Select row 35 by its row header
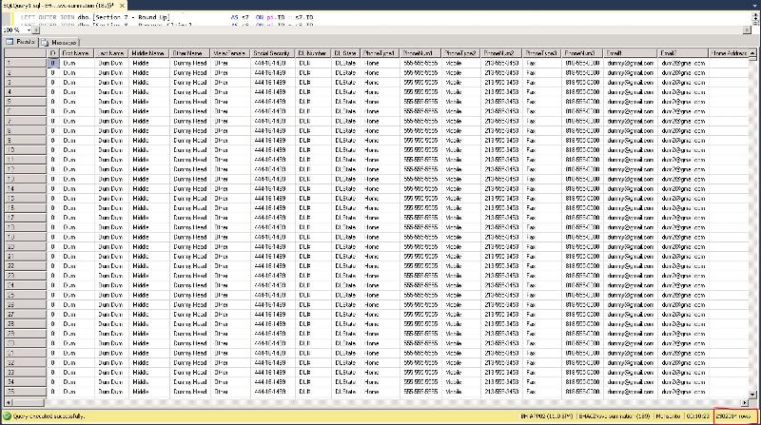The width and height of the screenshot is (761, 425). point(26,392)
